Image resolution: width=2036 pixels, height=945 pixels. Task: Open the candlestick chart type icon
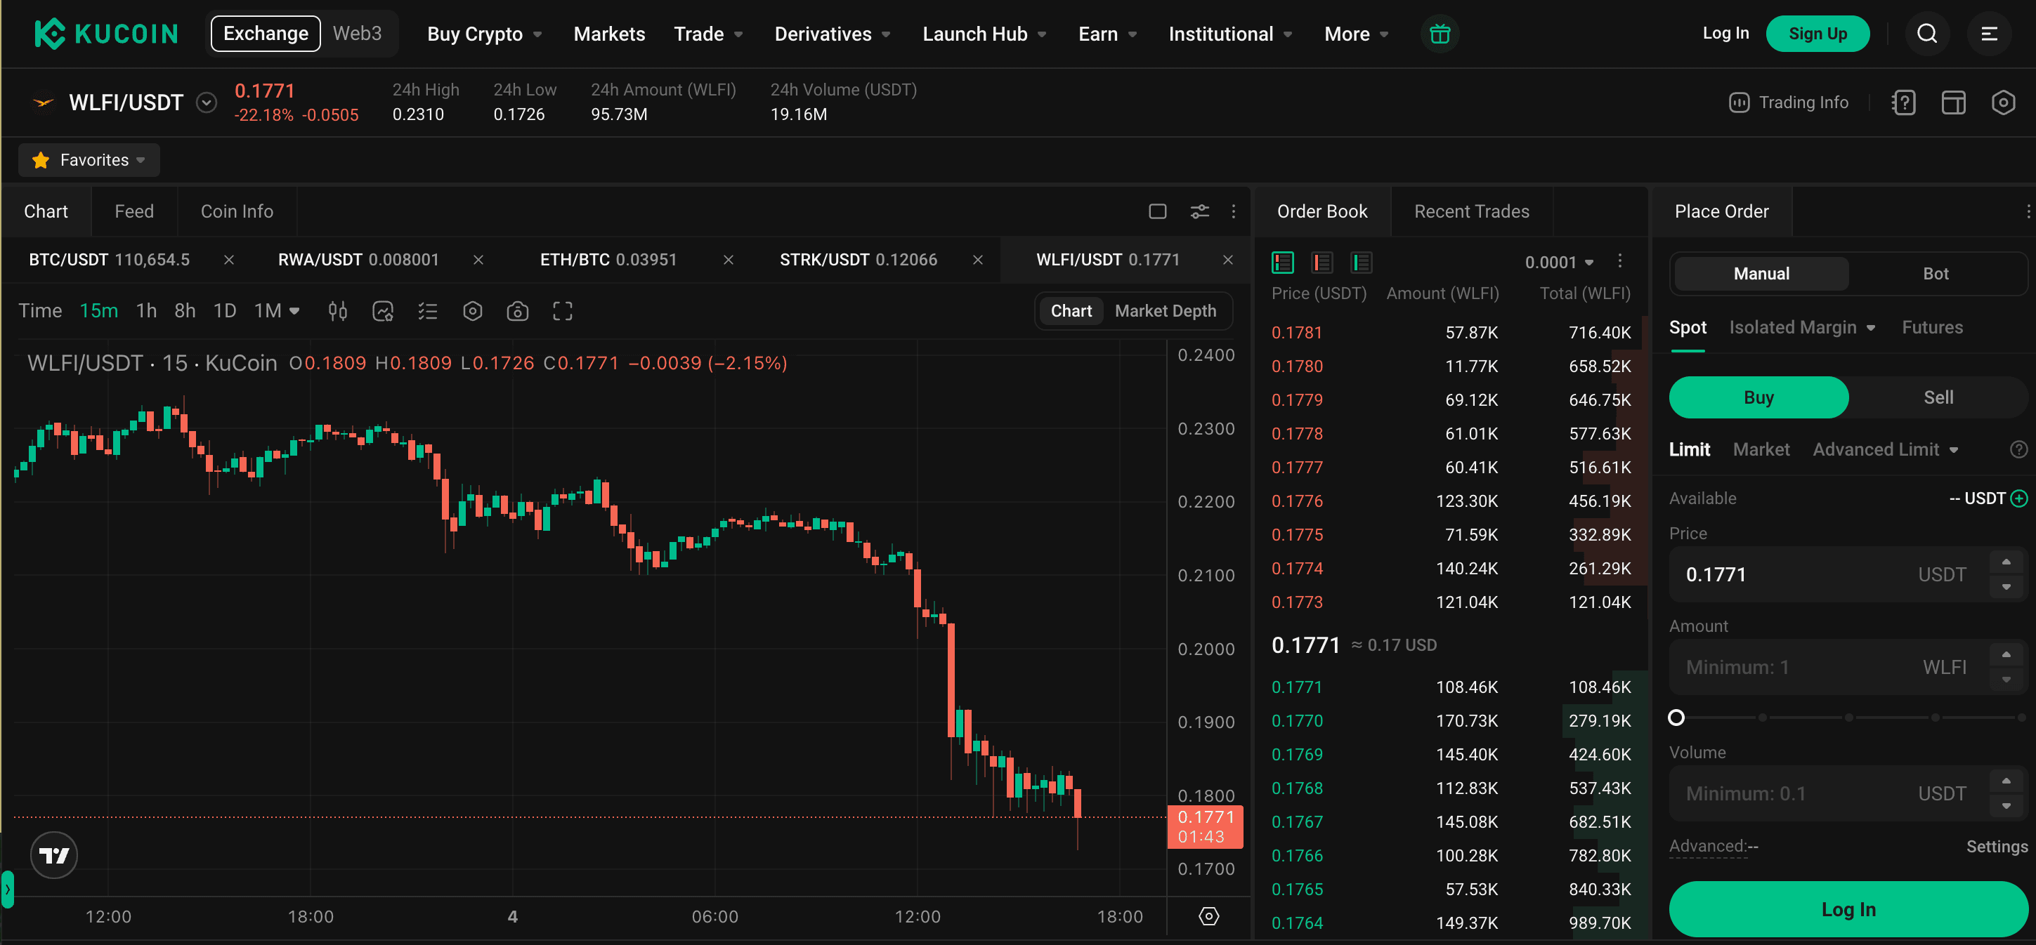point(337,311)
